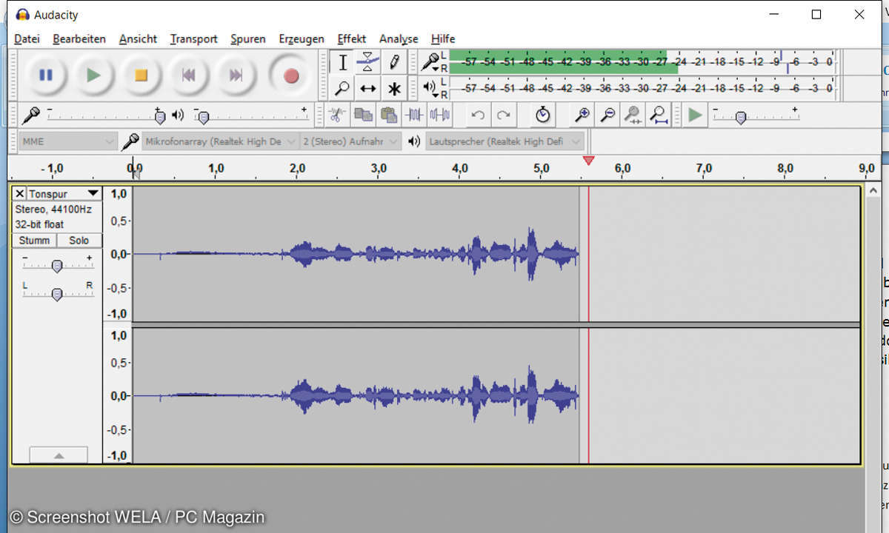Click the Cut scissors icon
The height and width of the screenshot is (533, 889).
pos(336,115)
